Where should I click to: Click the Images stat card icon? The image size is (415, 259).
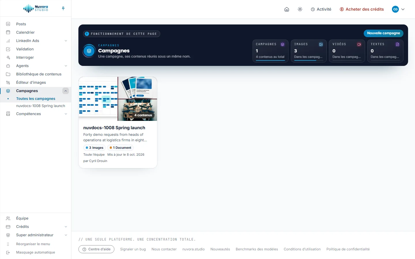pos(321,44)
